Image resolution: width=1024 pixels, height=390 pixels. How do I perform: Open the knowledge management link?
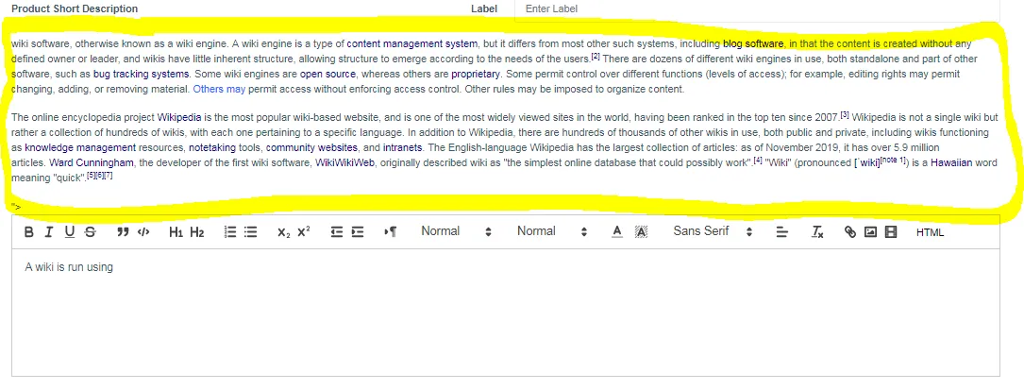(80, 147)
